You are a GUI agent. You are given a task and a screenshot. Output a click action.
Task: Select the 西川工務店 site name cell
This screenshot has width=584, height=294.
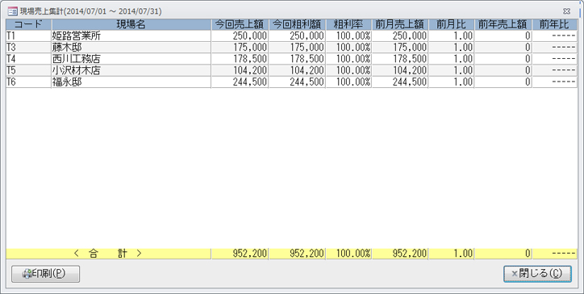click(x=131, y=59)
